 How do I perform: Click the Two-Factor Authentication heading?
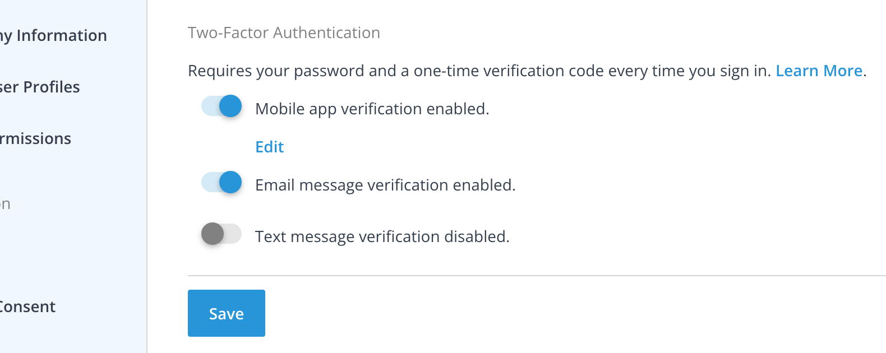(284, 32)
